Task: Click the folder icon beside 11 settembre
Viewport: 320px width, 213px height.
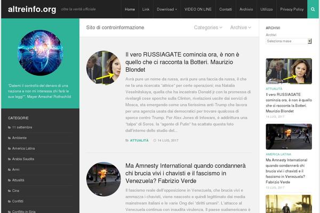Action: (10, 127)
